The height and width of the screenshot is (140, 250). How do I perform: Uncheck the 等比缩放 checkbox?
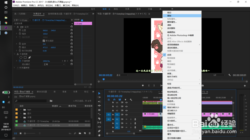[44, 41]
